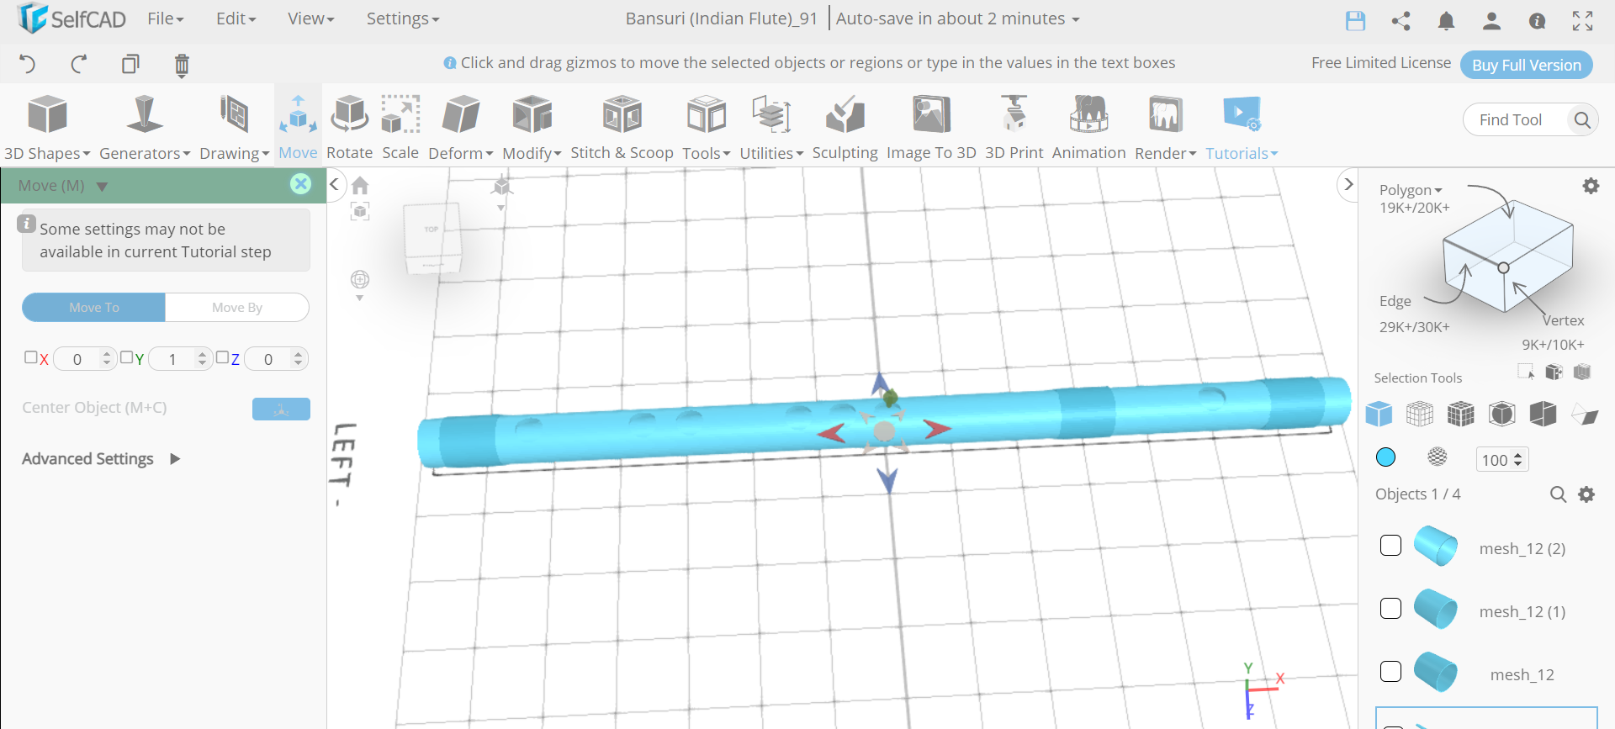Open the File menu

coord(165,18)
